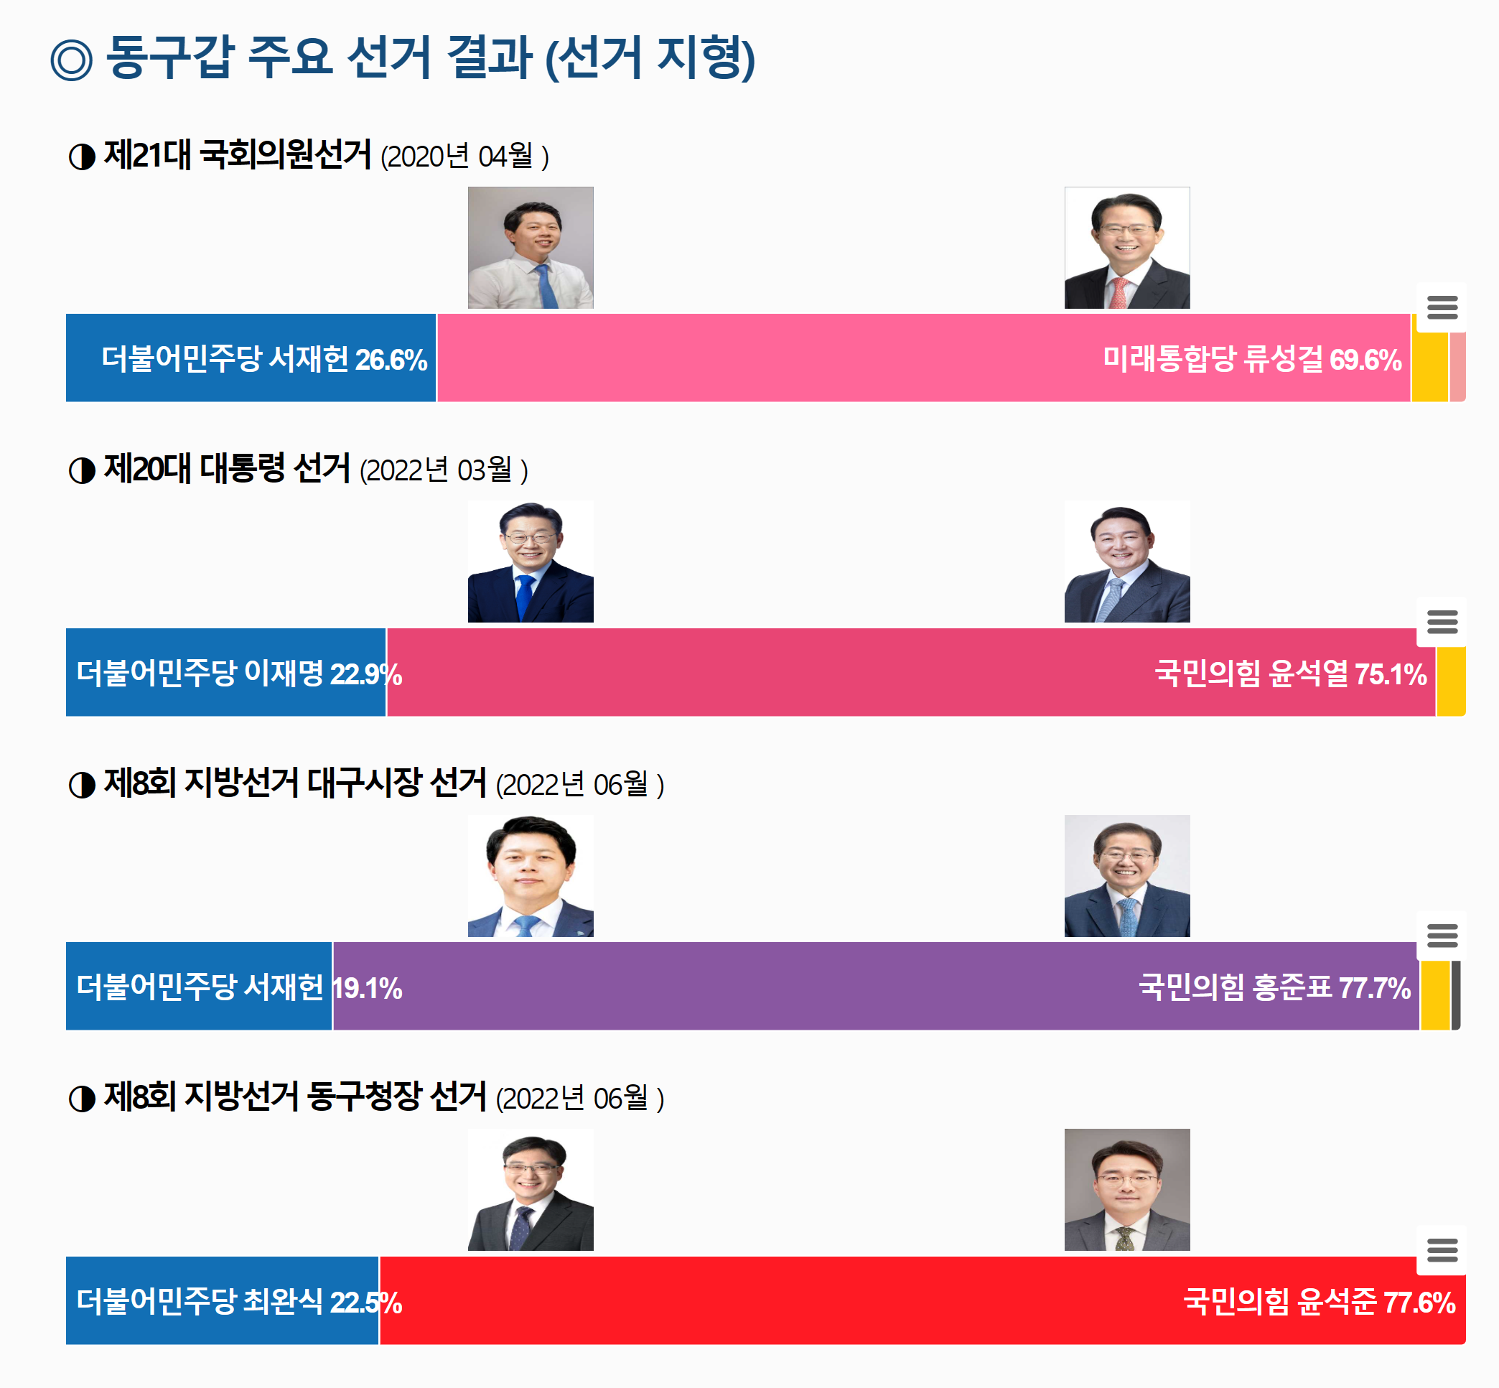Open chart menu for 20대 대통령 선거 chart
The height and width of the screenshot is (1388, 1499).
1441,621
